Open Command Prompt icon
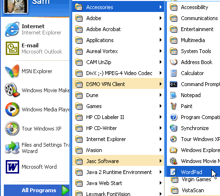This screenshot has width=220, height=196. click(174, 84)
